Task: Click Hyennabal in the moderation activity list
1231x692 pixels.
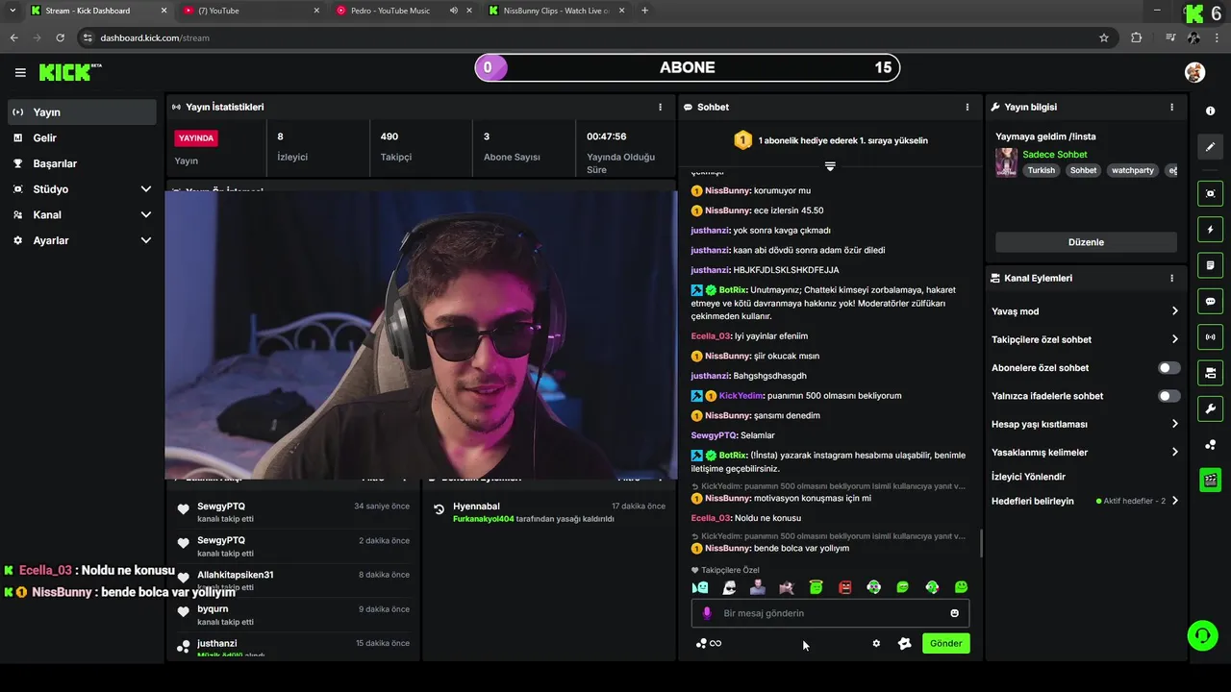Action: (476, 507)
